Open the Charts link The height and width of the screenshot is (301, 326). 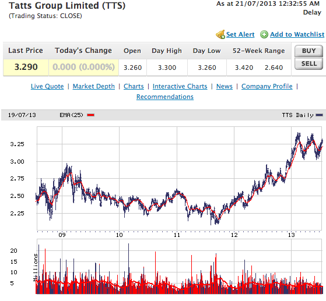tap(134, 86)
